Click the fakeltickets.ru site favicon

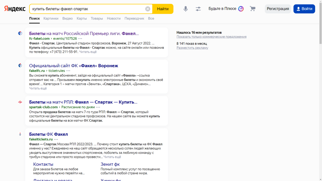pyautogui.click(x=20, y=134)
